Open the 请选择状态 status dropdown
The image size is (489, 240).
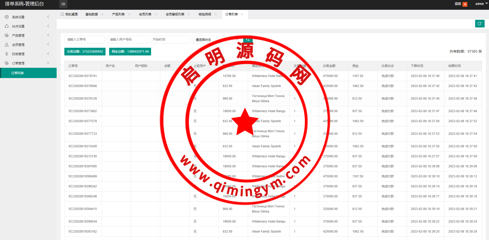[x=216, y=40]
